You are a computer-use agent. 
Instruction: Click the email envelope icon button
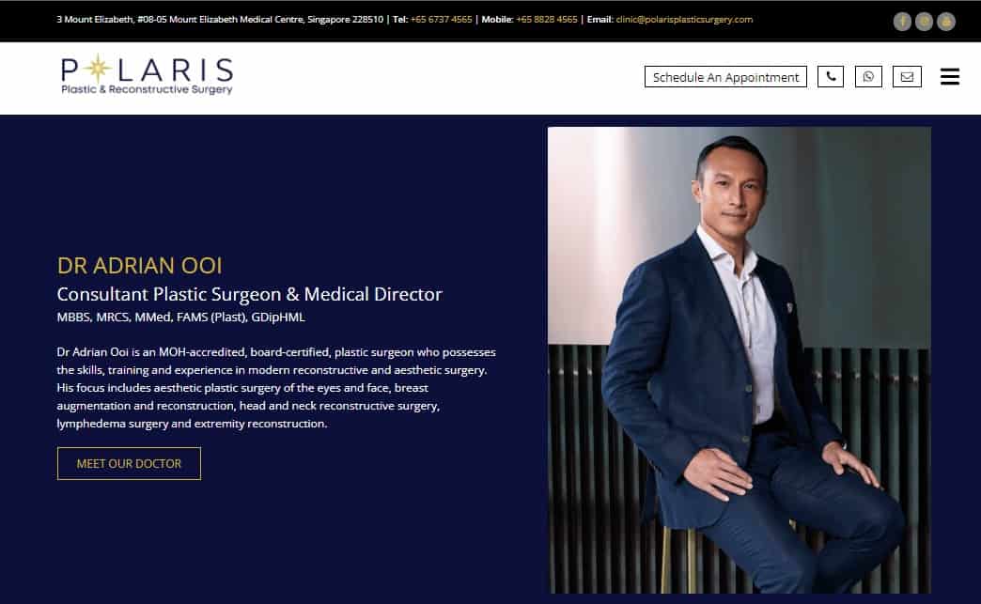(x=907, y=76)
